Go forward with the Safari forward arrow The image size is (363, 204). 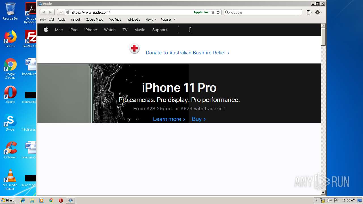tap(51, 12)
